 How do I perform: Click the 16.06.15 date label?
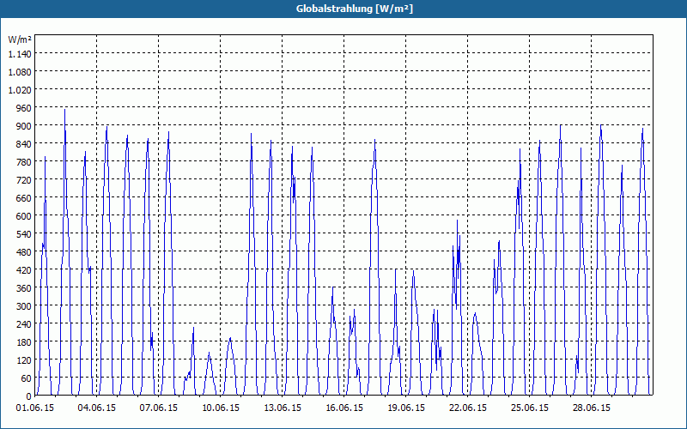click(x=344, y=408)
